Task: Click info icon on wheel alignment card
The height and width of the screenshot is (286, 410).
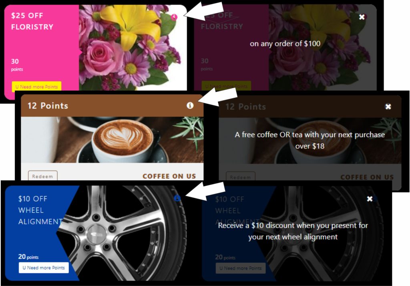Action: (177, 198)
